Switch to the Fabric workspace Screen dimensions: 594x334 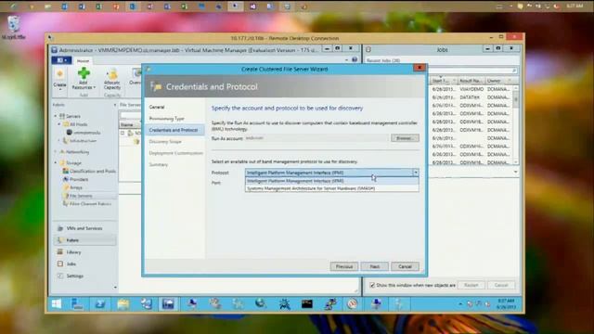pyautogui.click(x=84, y=240)
